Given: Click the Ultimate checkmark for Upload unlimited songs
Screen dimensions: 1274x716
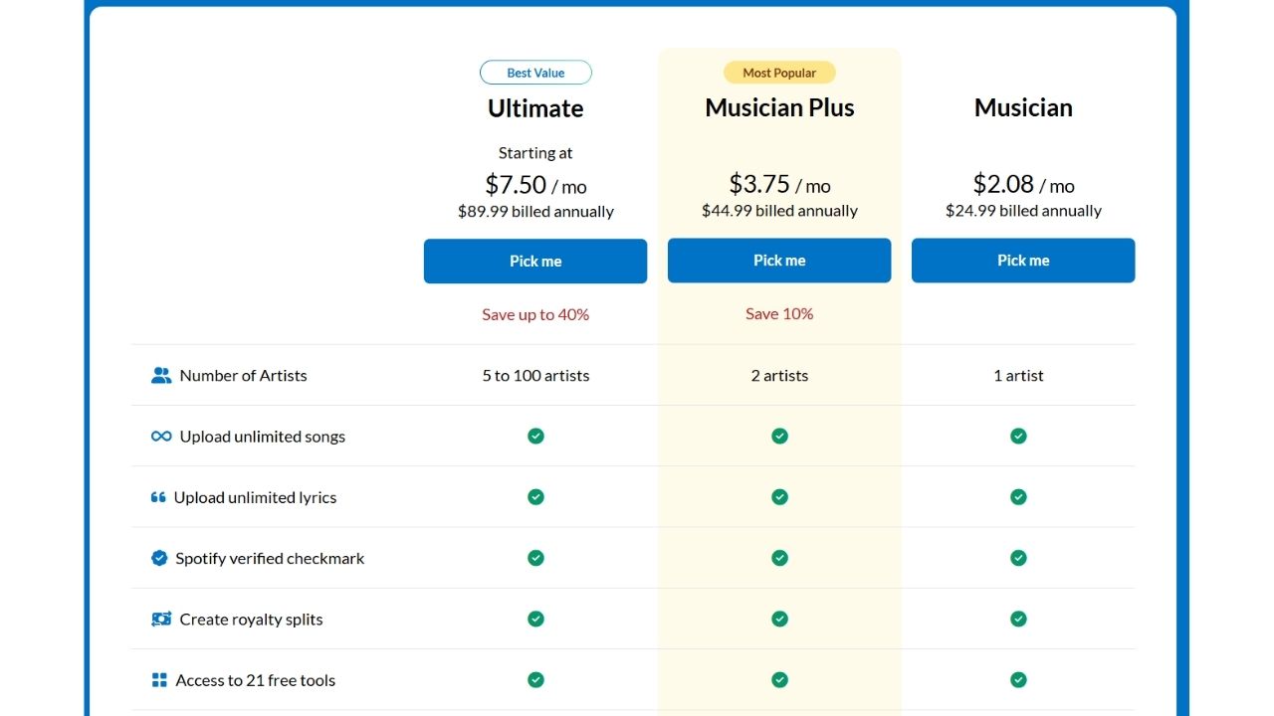Looking at the screenshot, I should [x=535, y=436].
